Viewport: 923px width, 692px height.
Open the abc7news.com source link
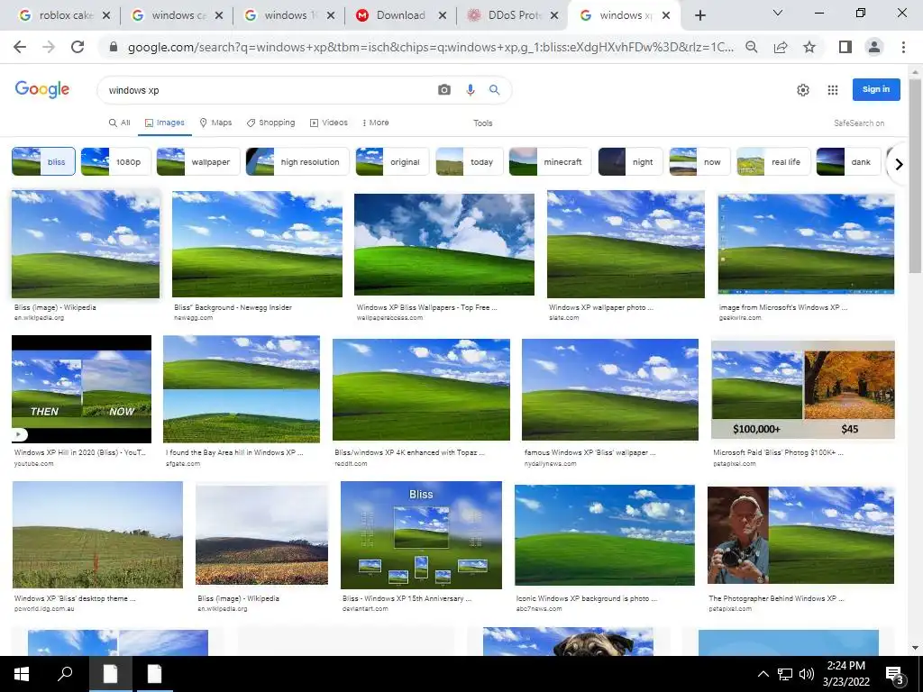click(x=539, y=608)
